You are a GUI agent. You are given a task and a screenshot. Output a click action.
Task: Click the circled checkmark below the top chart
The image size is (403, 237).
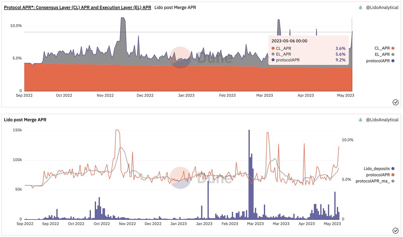[x=395, y=102]
